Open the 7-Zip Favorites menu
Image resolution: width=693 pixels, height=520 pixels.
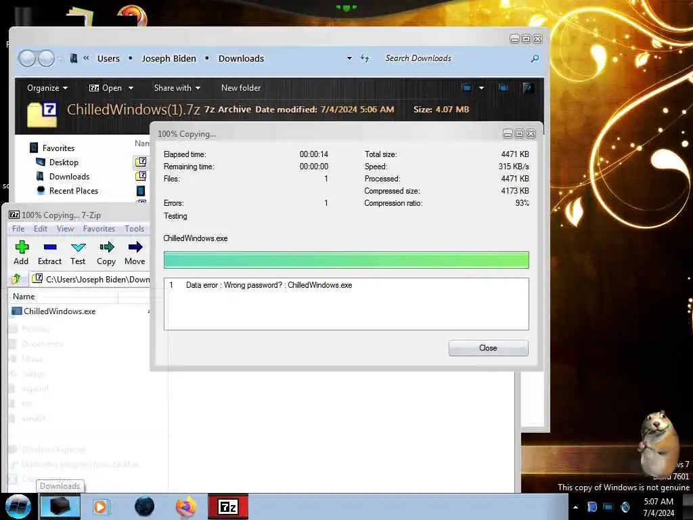[99, 229]
